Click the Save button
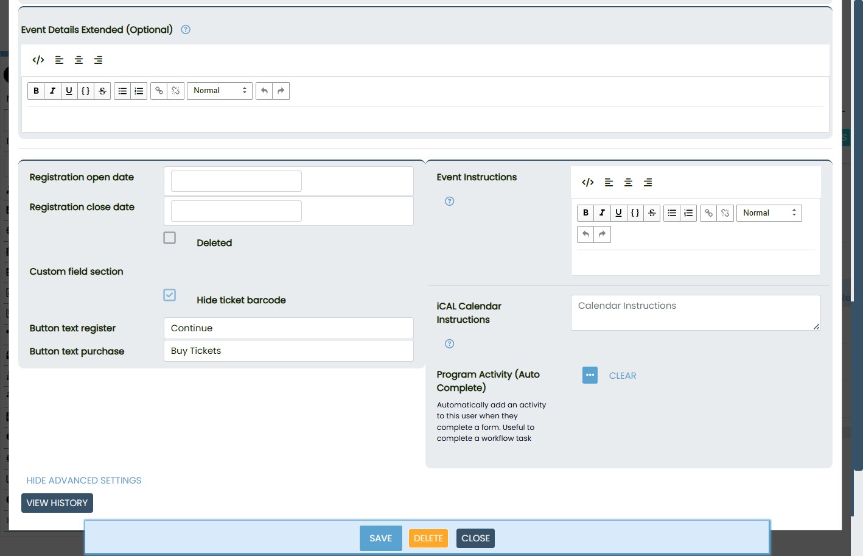The width and height of the screenshot is (863, 556). [380, 538]
